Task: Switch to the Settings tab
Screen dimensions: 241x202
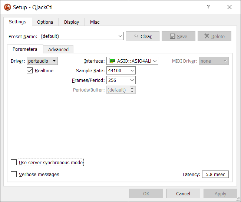Action: [x=18, y=21]
